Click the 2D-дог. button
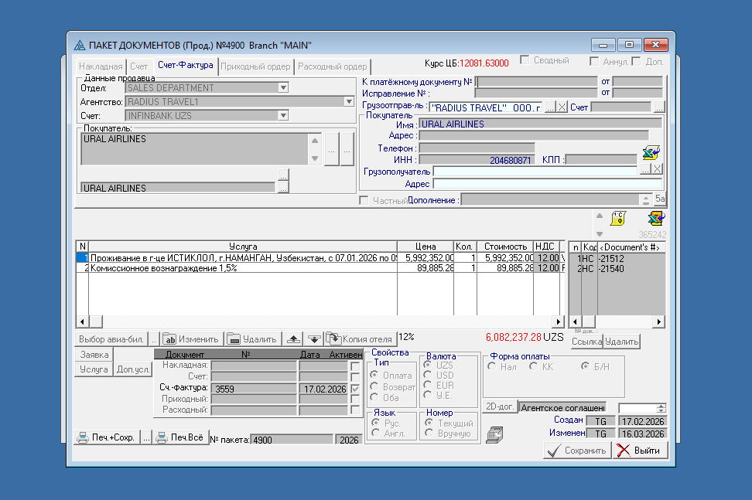Screen dimensions: 752x500 tap(500, 406)
